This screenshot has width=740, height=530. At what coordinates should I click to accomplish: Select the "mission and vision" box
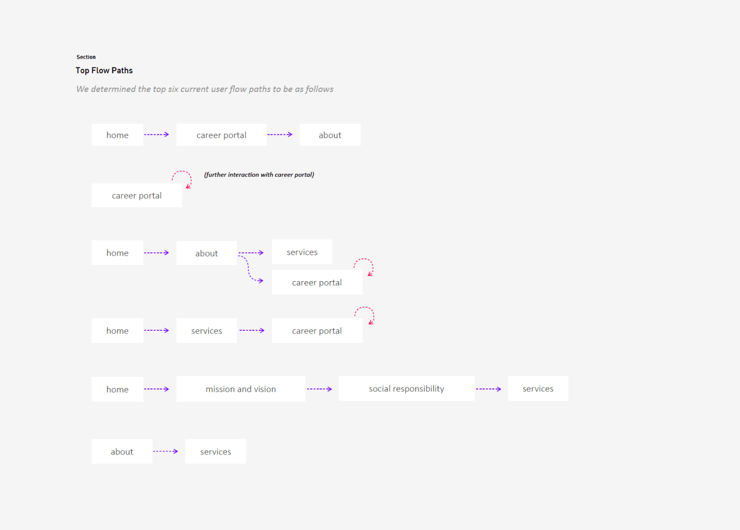pyautogui.click(x=241, y=389)
